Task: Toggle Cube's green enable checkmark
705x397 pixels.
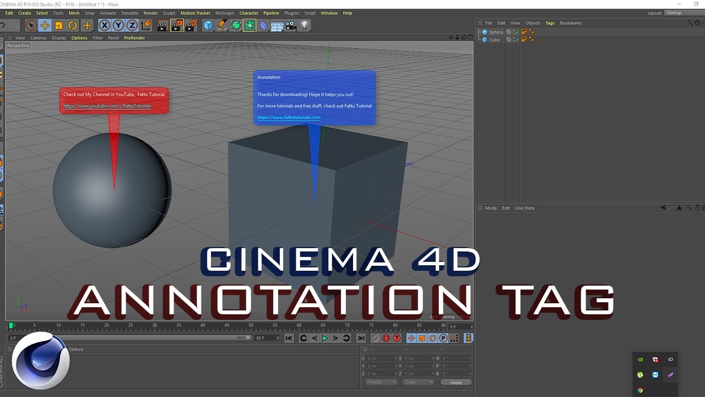Action: pos(517,40)
